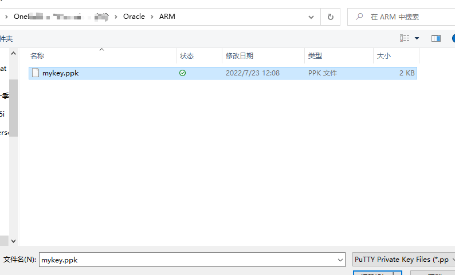Click the mykey.ppk file icon
This screenshot has width=455, height=275.
click(36, 73)
